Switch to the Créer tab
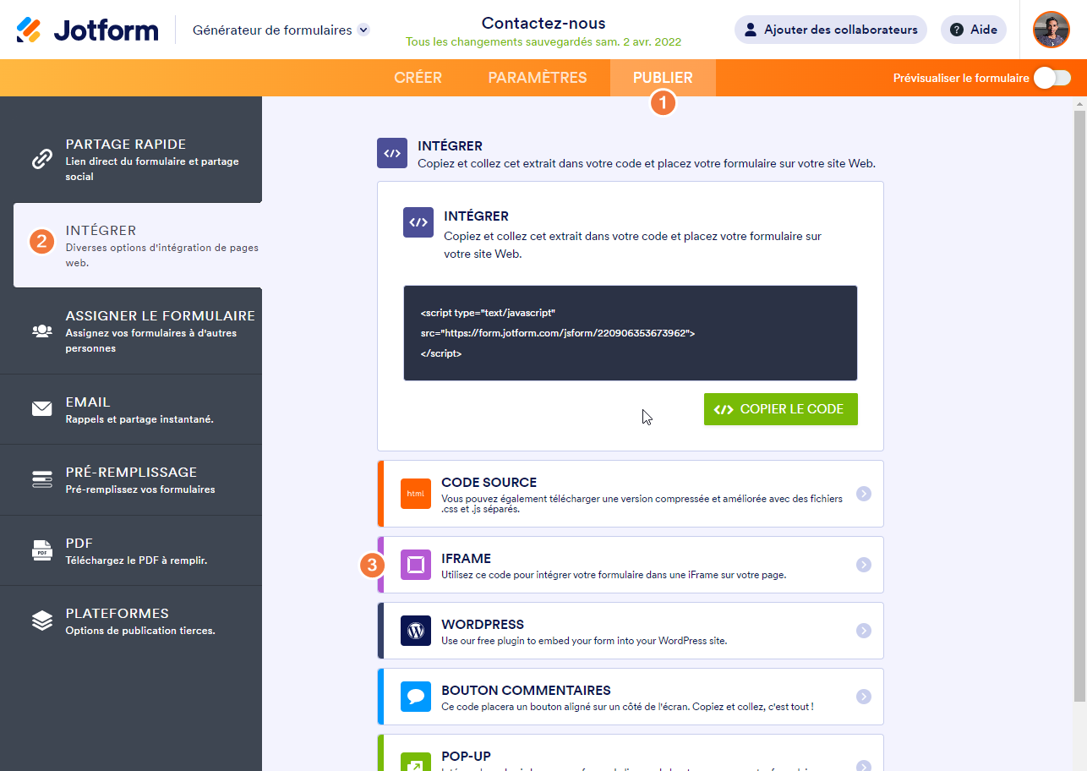This screenshot has width=1087, height=771. click(x=418, y=78)
